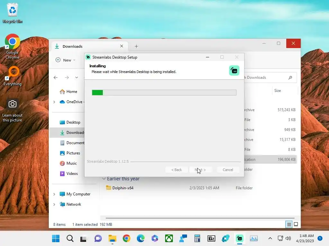Viewport: 329px width, 246px height.
Task: Click the Size column header
Action: tap(278, 91)
